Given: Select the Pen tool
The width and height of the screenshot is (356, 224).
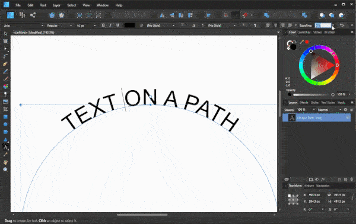Looking at the screenshot, I should click(x=5, y=64).
